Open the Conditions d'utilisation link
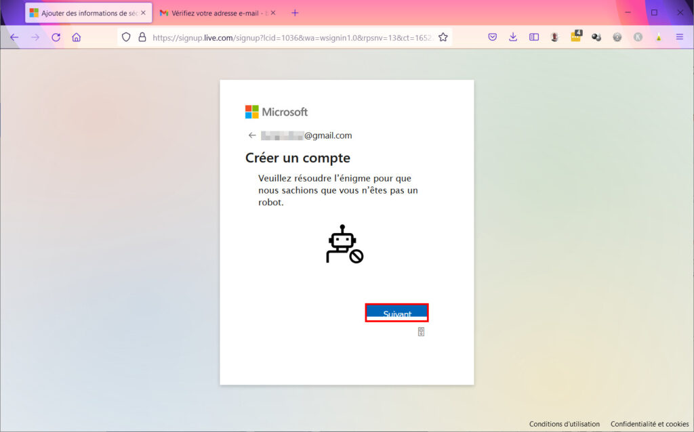This screenshot has width=694, height=432. coord(565,424)
